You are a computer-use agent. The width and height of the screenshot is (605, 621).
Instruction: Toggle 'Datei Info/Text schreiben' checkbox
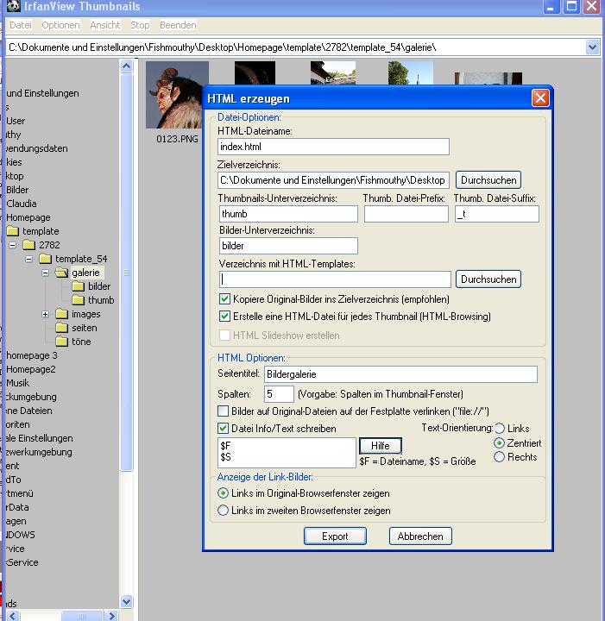pyautogui.click(x=224, y=429)
